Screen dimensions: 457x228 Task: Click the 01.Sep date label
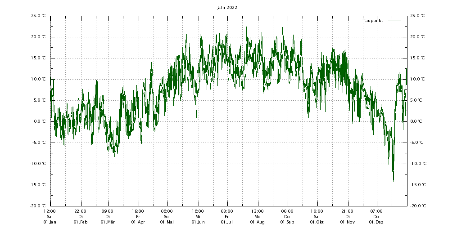(287, 222)
